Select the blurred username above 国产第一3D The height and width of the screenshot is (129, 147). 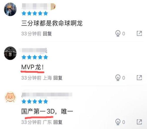[47, 95]
